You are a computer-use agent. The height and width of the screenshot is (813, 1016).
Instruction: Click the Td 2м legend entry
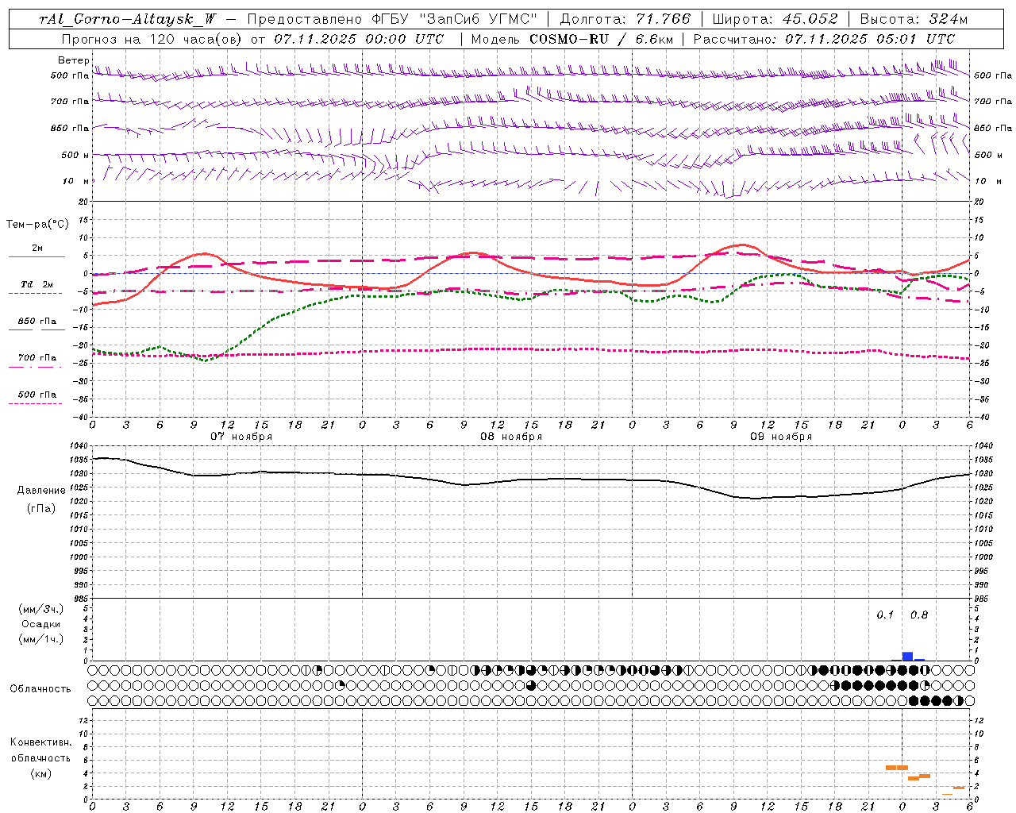[37, 284]
